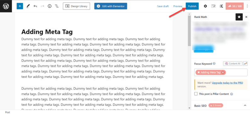250x114 pixels.
Task: Click the Adding Meta Tag post title
Action: 47,32
